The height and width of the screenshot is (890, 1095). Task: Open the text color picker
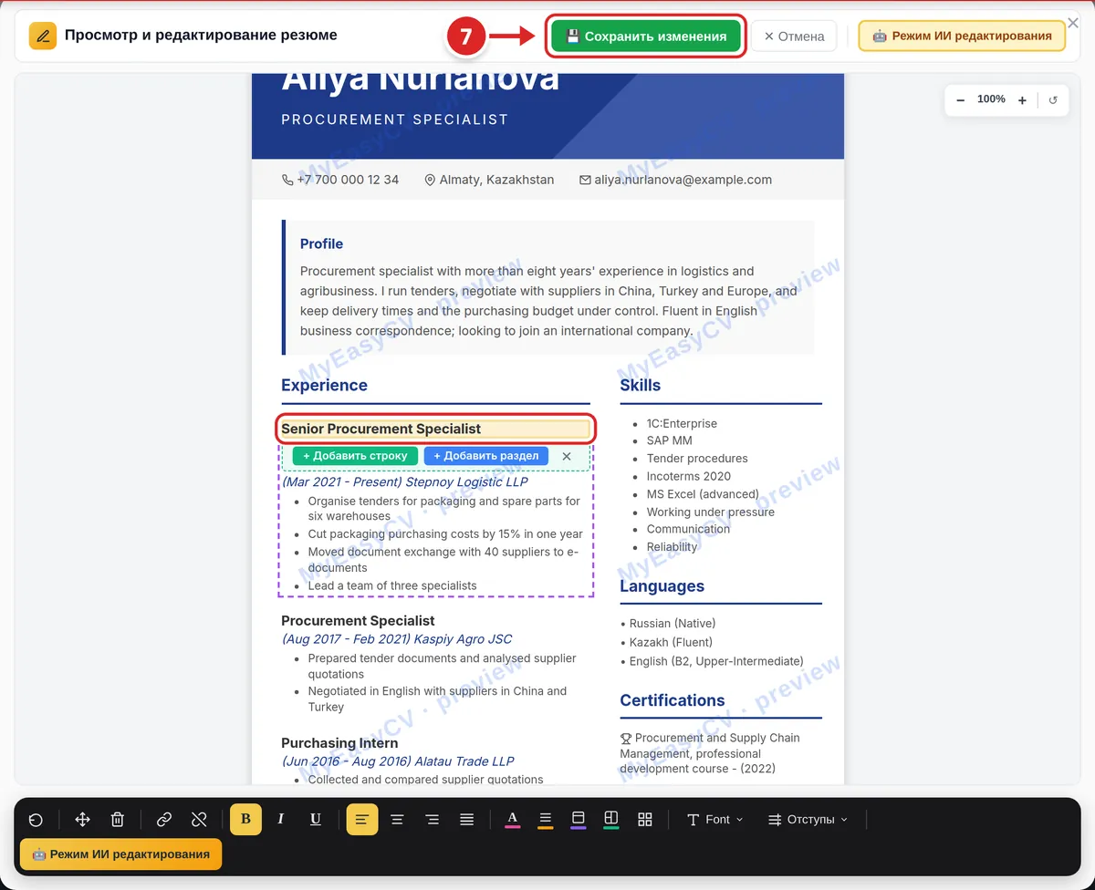[513, 820]
